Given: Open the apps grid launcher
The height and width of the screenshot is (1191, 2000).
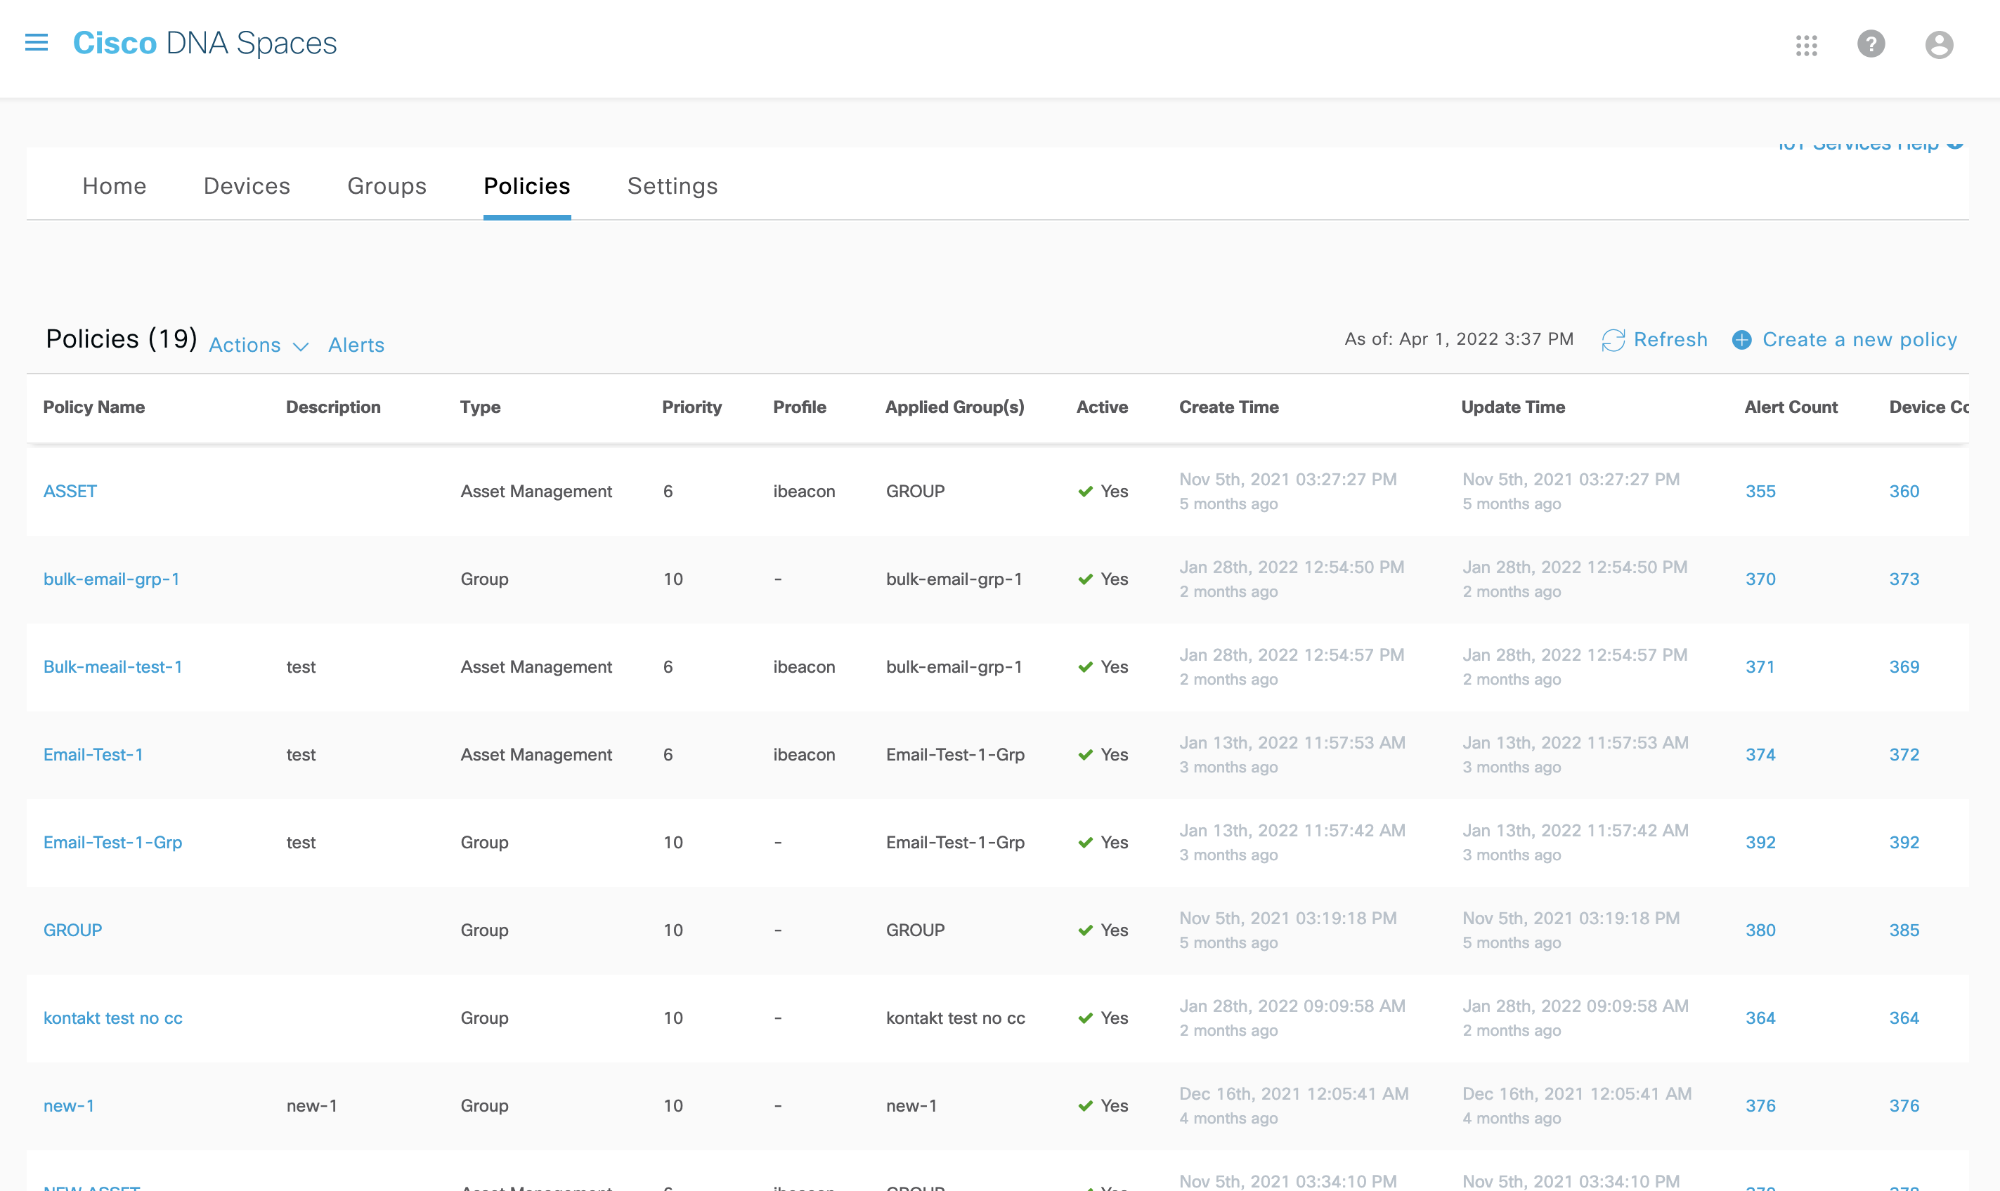Looking at the screenshot, I should click(x=1806, y=45).
